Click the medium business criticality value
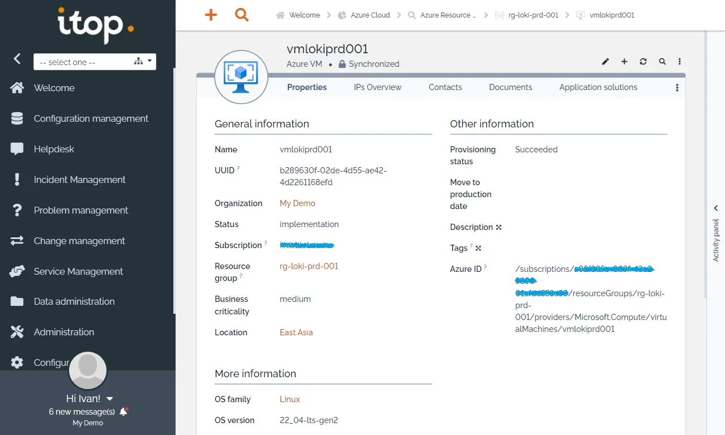This screenshot has height=435, width=725. 295,299
